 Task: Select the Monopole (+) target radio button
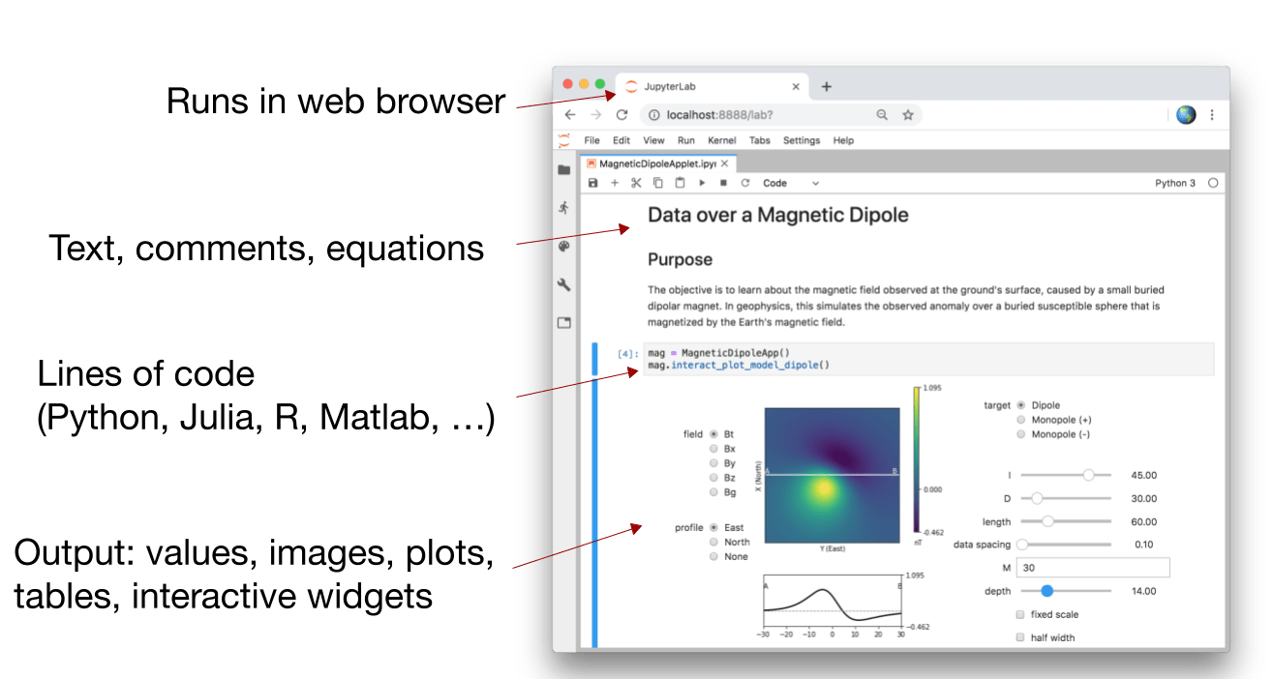pyautogui.click(x=1021, y=420)
